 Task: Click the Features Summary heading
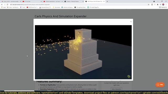[x=49, y=82]
